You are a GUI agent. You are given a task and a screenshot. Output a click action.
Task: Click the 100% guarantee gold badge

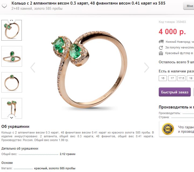coord(168,129)
